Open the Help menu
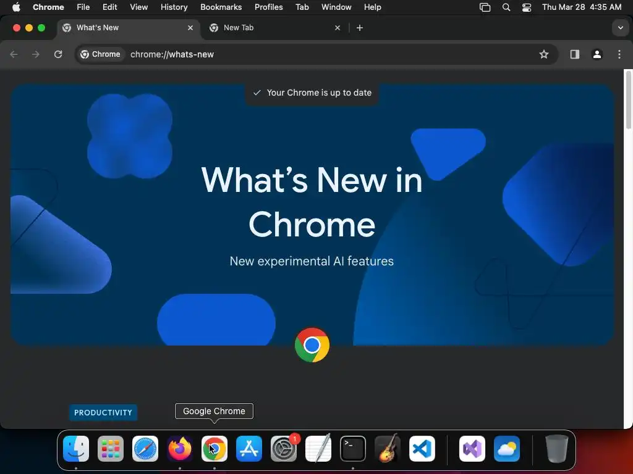The width and height of the screenshot is (633, 474). click(x=372, y=7)
